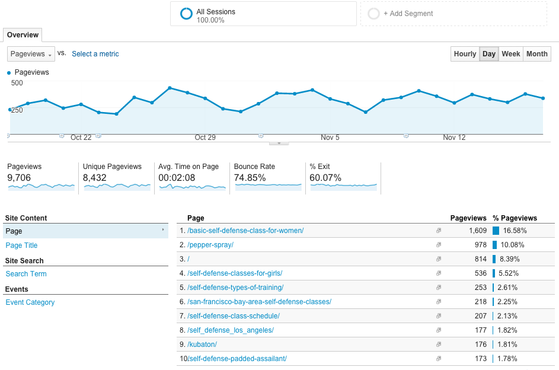Viewport: 559px width, 370px height.
Task: Open the Pageviews metric dropdown
Action: coord(31,54)
